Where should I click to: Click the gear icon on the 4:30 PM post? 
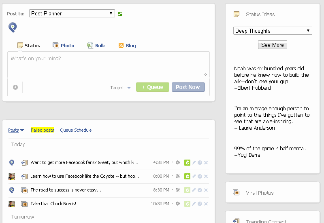pyautogui.click(x=177, y=163)
